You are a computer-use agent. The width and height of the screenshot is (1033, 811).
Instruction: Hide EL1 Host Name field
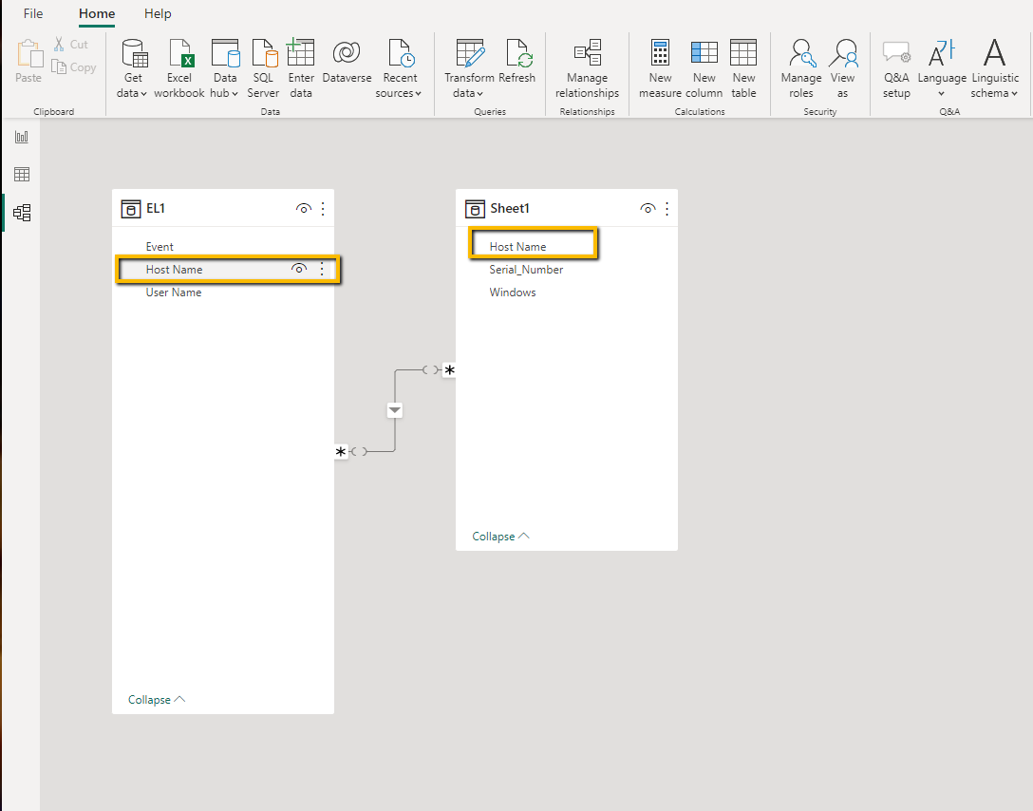tap(299, 269)
